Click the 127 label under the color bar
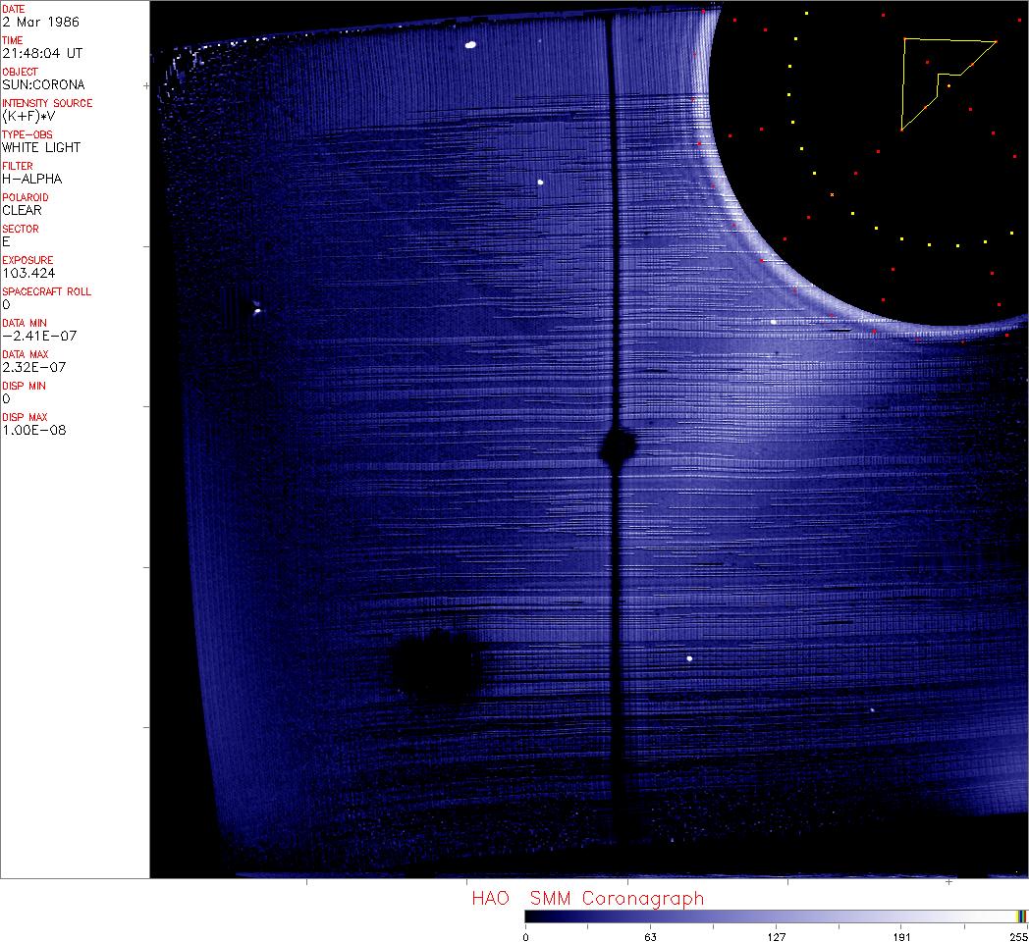1029x942 pixels. 776,937
